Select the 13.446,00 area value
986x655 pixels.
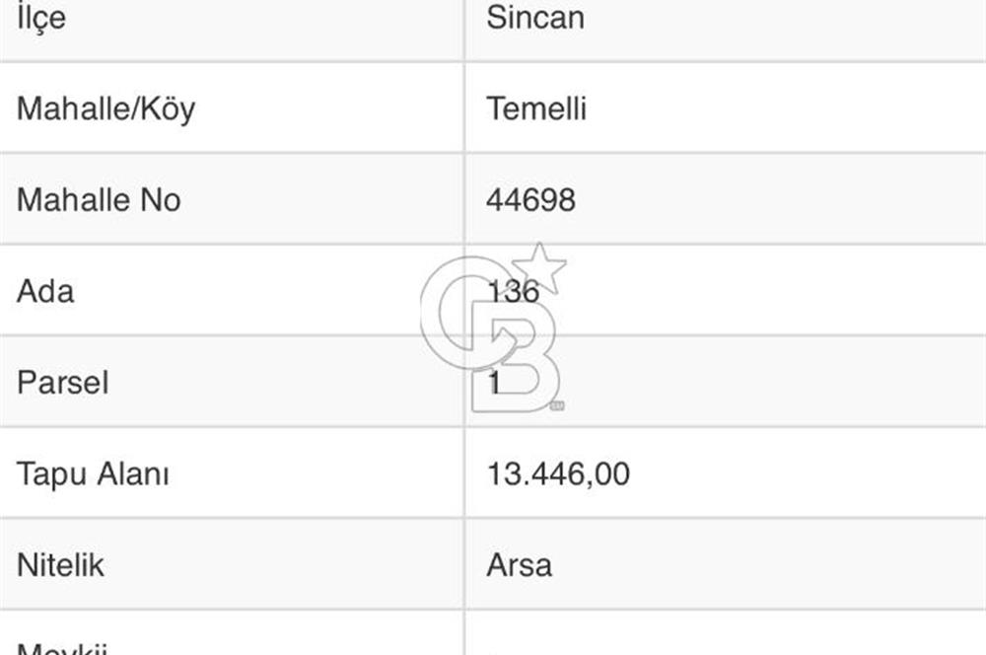point(558,473)
